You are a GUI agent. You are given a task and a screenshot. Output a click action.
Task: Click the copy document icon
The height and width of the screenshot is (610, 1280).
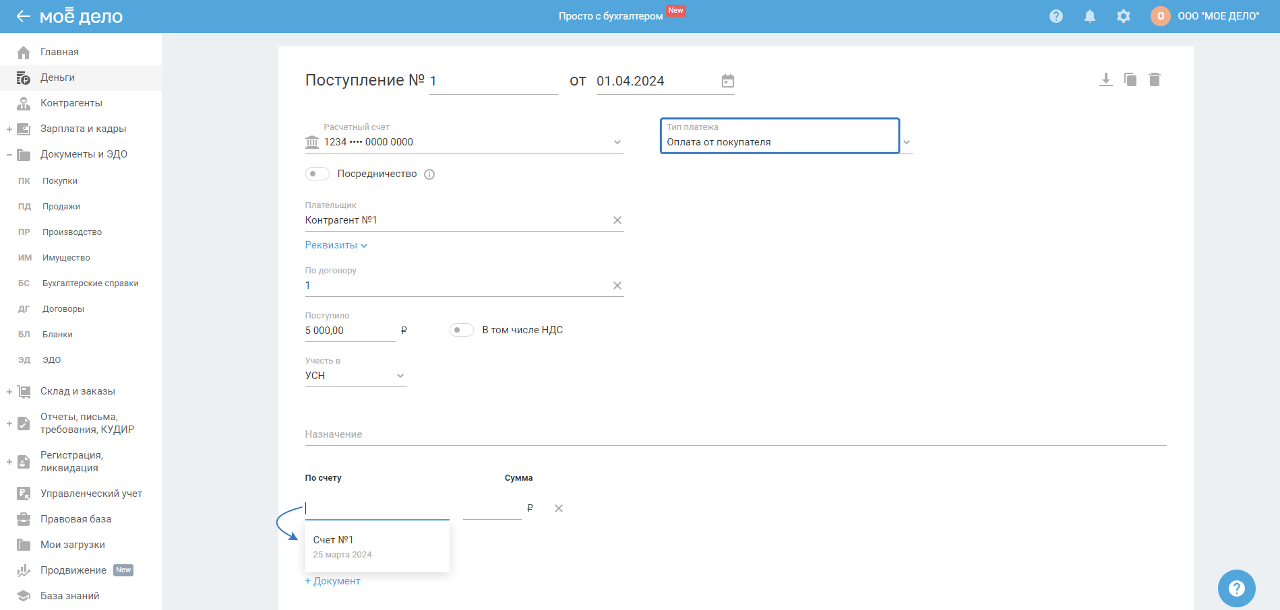(1130, 80)
